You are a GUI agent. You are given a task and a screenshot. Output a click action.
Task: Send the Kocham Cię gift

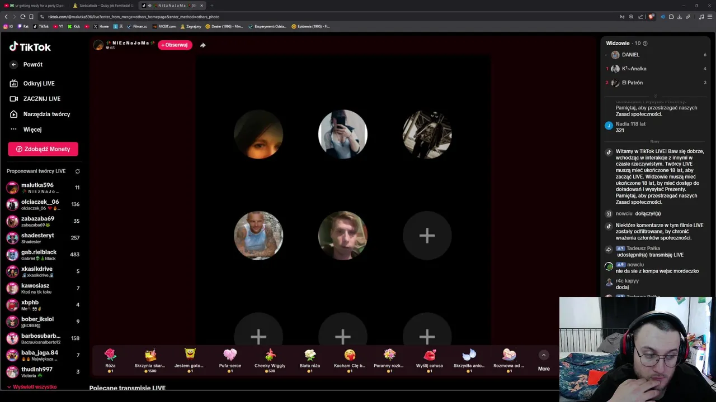[350, 360]
